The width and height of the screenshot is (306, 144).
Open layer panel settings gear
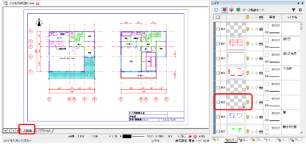click(x=301, y=10)
